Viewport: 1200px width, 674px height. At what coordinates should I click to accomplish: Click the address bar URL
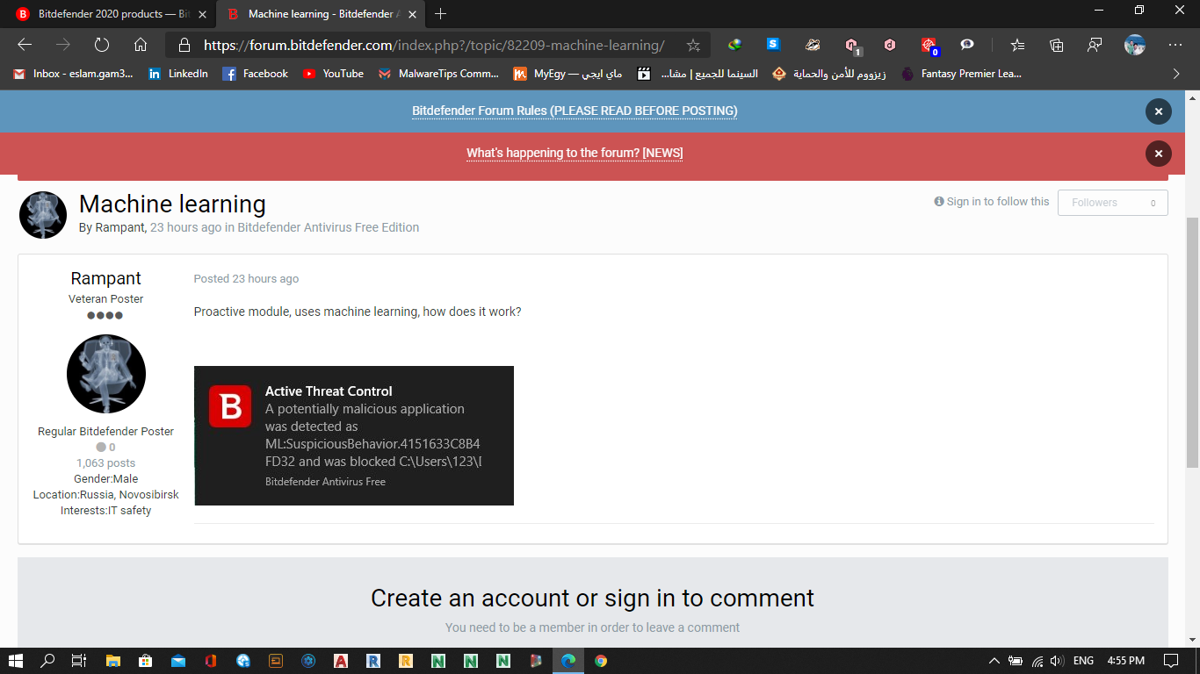(434, 45)
